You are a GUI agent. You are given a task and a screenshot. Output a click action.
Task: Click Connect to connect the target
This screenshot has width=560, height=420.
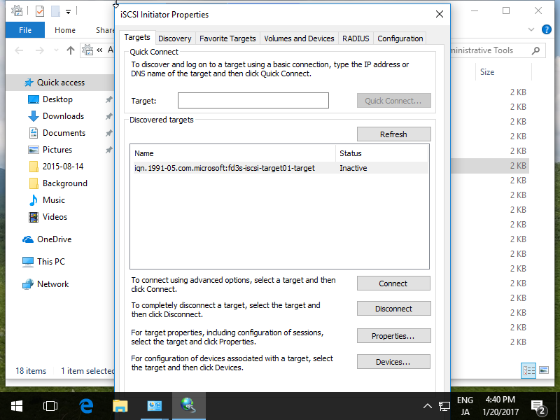393,283
